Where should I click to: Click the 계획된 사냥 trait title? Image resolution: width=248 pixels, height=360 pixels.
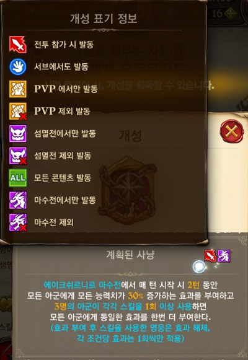coord(130,255)
